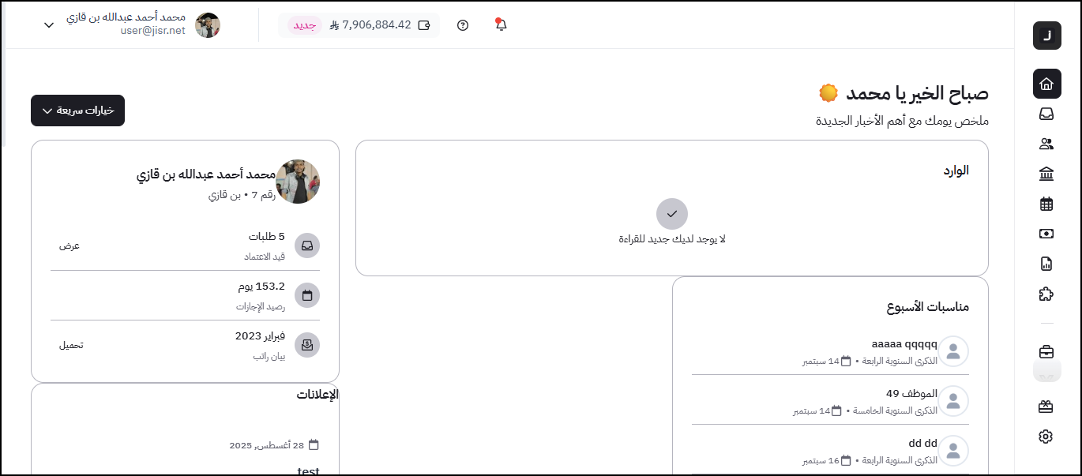Viewport: 1082px width, 476px height.
Task: Click عرض link beside pending requests
Action: pyautogui.click(x=70, y=245)
